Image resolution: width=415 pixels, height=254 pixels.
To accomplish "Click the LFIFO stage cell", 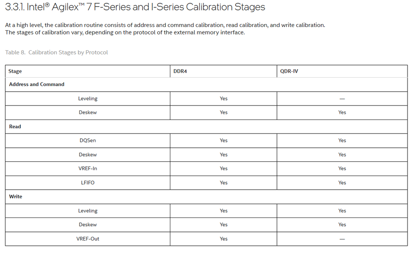I will pos(88,183).
